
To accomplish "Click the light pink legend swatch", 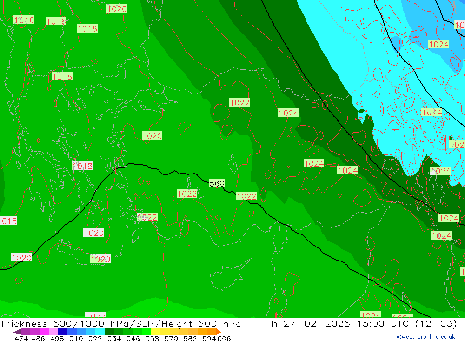I will [53, 332].
